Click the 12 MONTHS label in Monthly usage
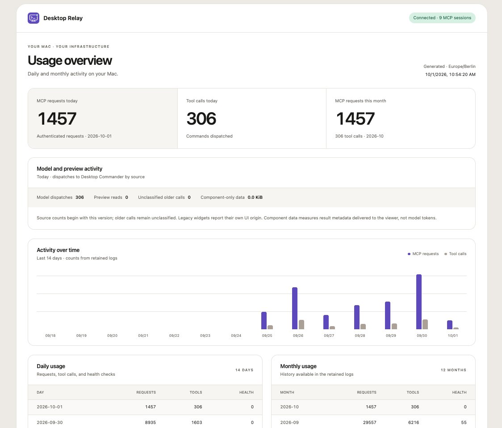Screen dimensions: 502x428 [x=453, y=370]
